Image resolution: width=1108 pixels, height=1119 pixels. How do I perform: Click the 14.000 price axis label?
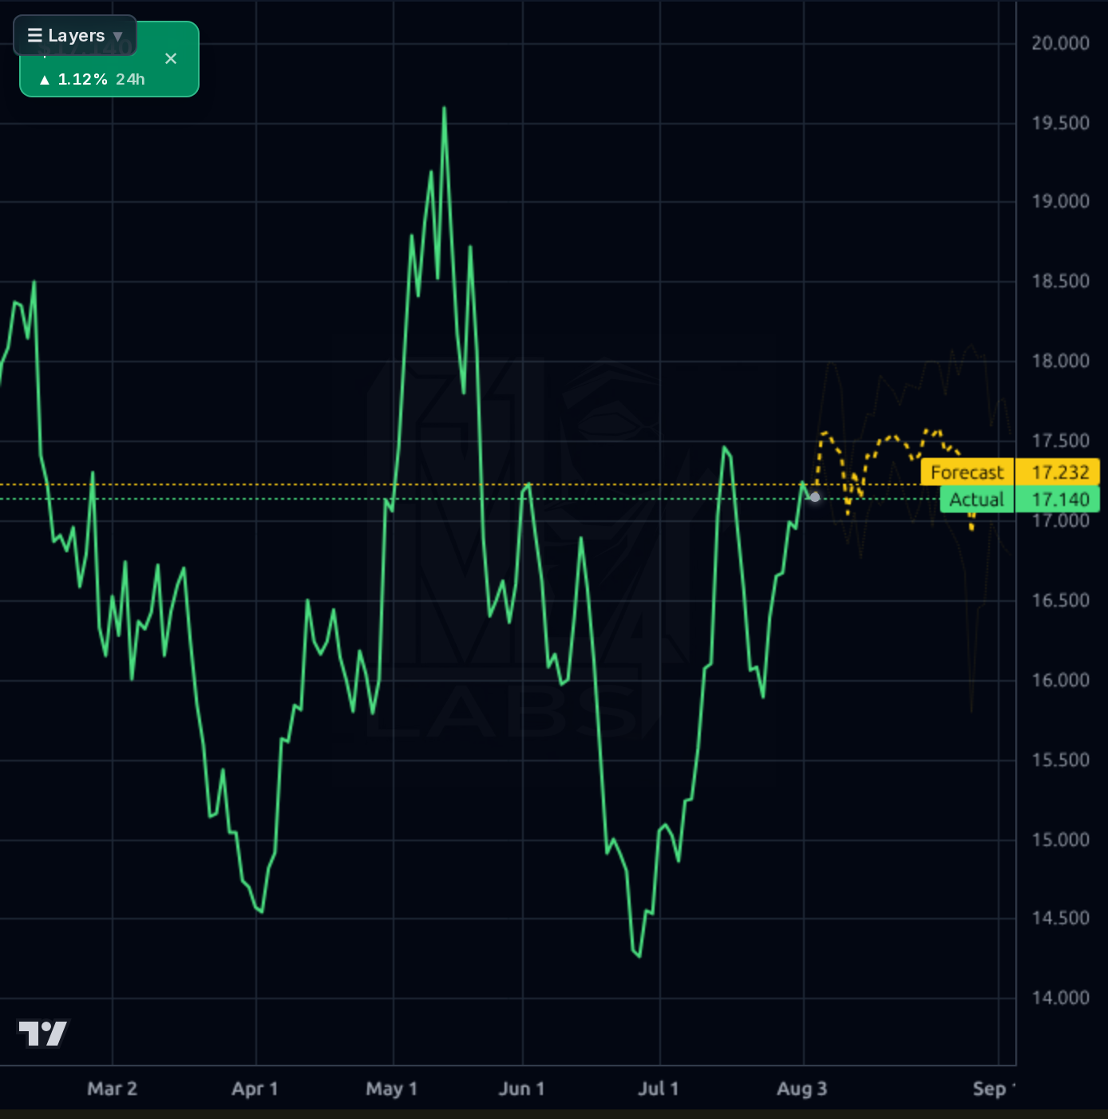point(1060,998)
